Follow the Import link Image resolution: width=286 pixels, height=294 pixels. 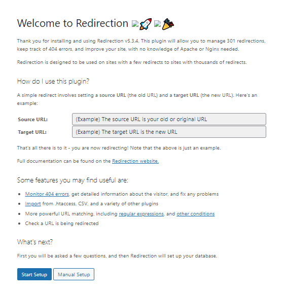point(33,204)
